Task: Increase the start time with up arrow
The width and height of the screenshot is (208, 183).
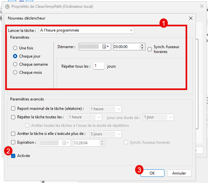Action: click(142, 45)
